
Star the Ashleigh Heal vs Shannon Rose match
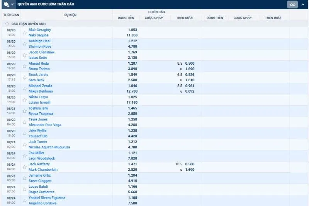24,44
